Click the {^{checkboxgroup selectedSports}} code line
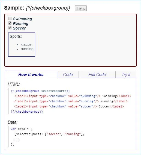Image resolution: width=141 pixels, height=155 pixels. click(40, 91)
